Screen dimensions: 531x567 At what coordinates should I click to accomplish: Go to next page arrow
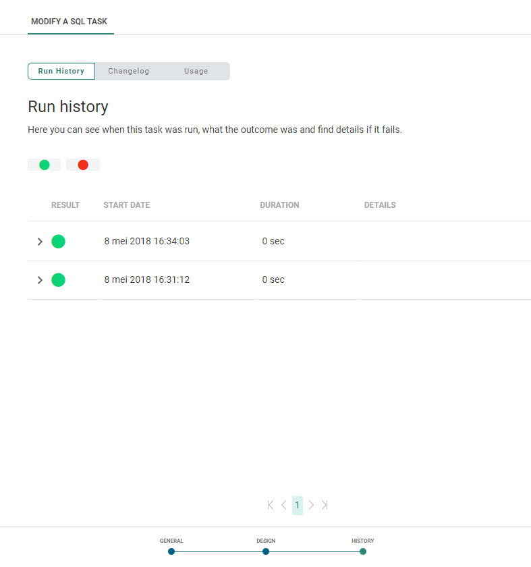click(x=311, y=505)
